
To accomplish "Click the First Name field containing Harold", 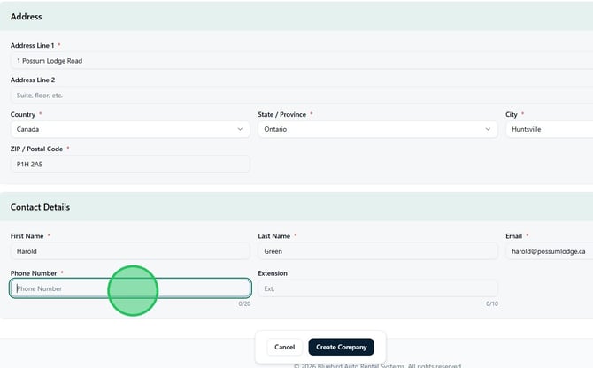I will 130,251.
